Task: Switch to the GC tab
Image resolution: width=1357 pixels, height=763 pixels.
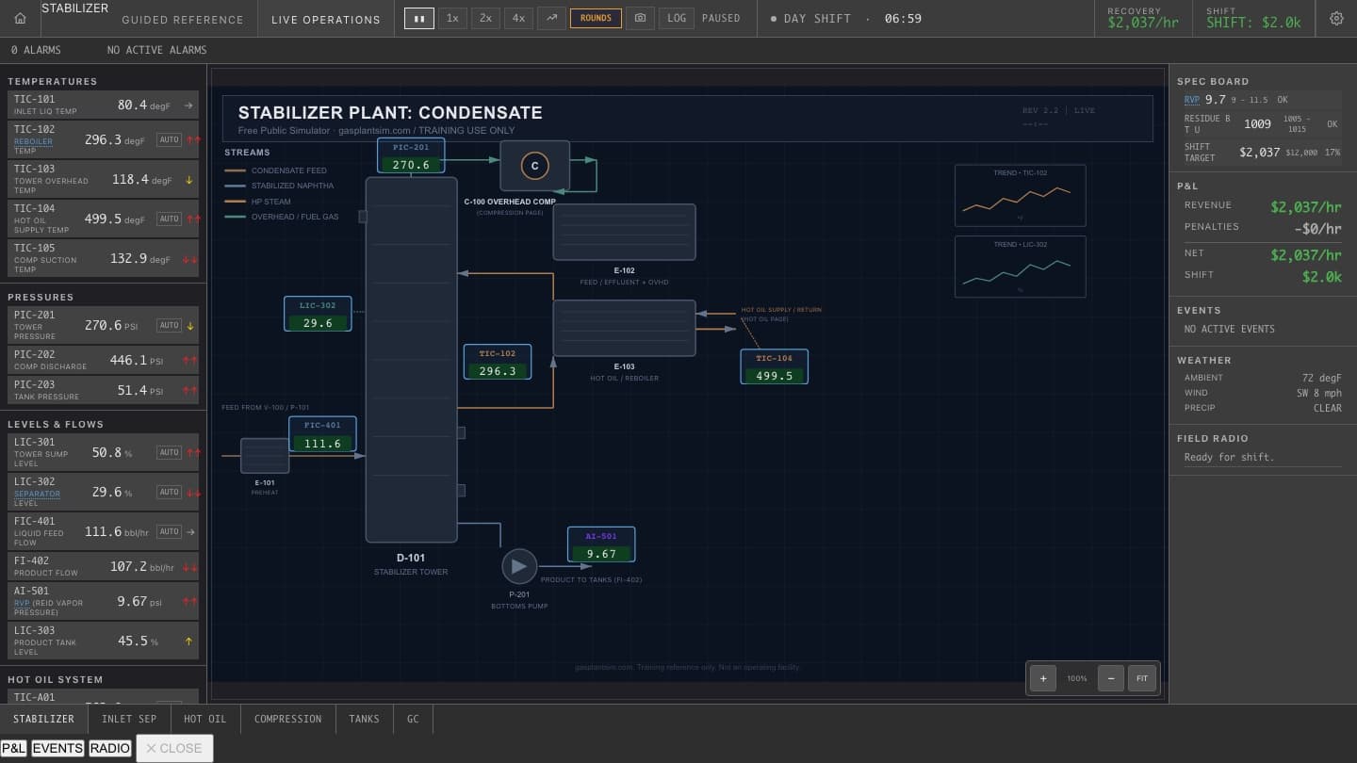Action: click(x=413, y=719)
